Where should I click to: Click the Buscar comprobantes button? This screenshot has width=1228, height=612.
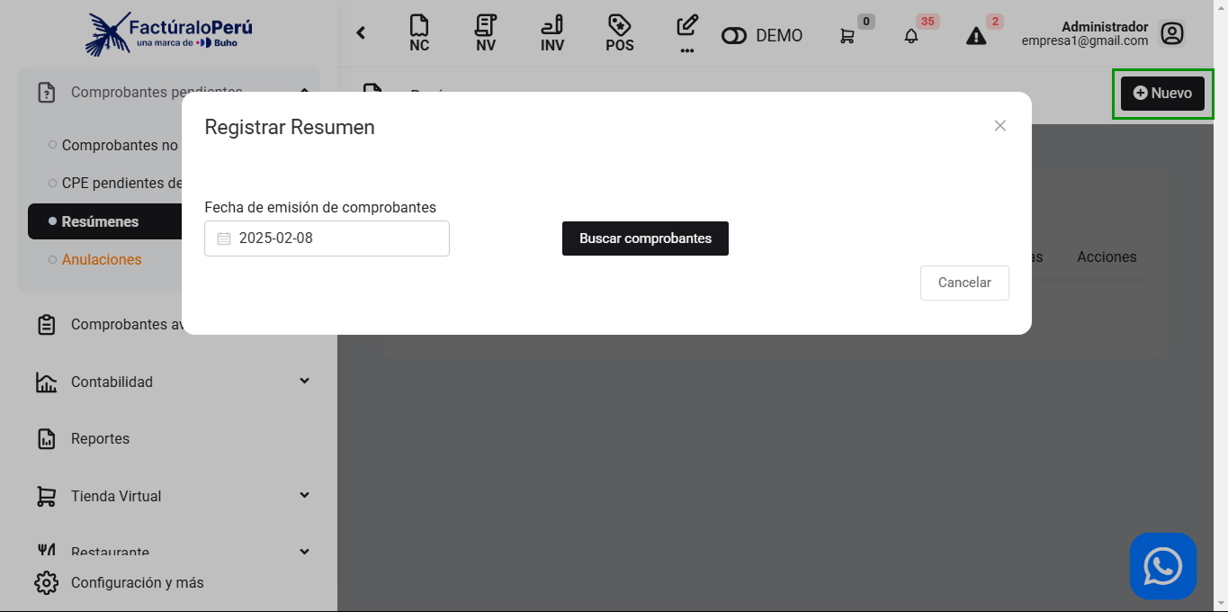[x=645, y=238]
